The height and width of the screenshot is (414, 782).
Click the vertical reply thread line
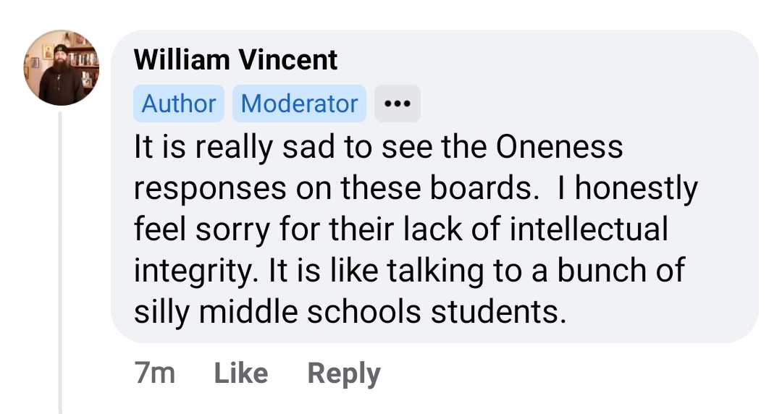click(x=61, y=261)
